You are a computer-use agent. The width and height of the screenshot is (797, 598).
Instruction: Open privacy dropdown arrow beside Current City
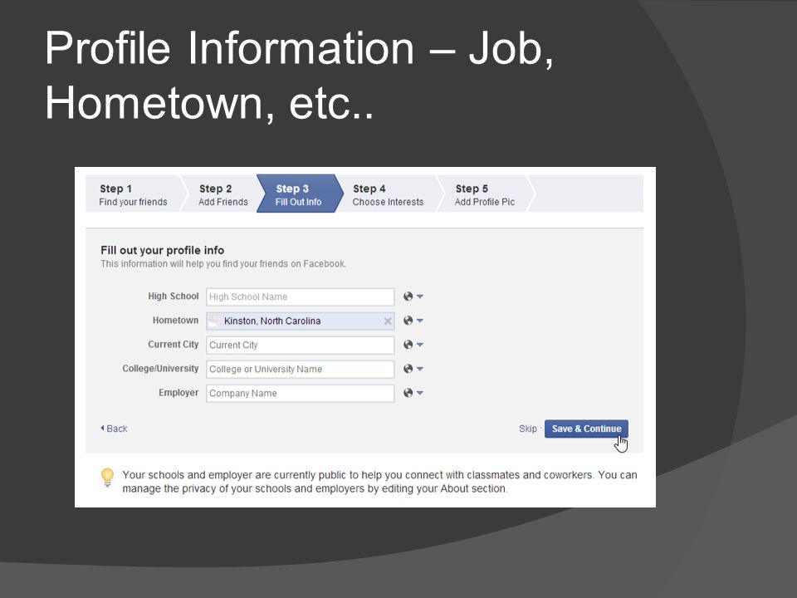pos(420,345)
